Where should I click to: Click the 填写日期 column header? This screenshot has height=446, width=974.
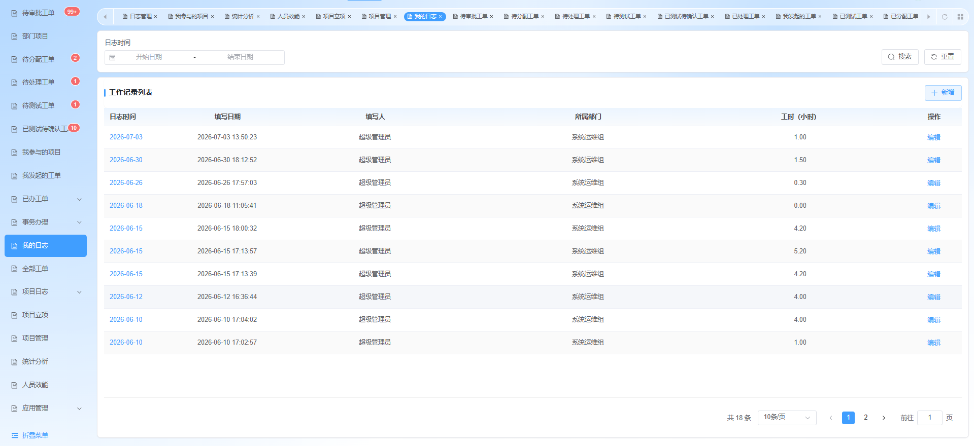(x=227, y=117)
